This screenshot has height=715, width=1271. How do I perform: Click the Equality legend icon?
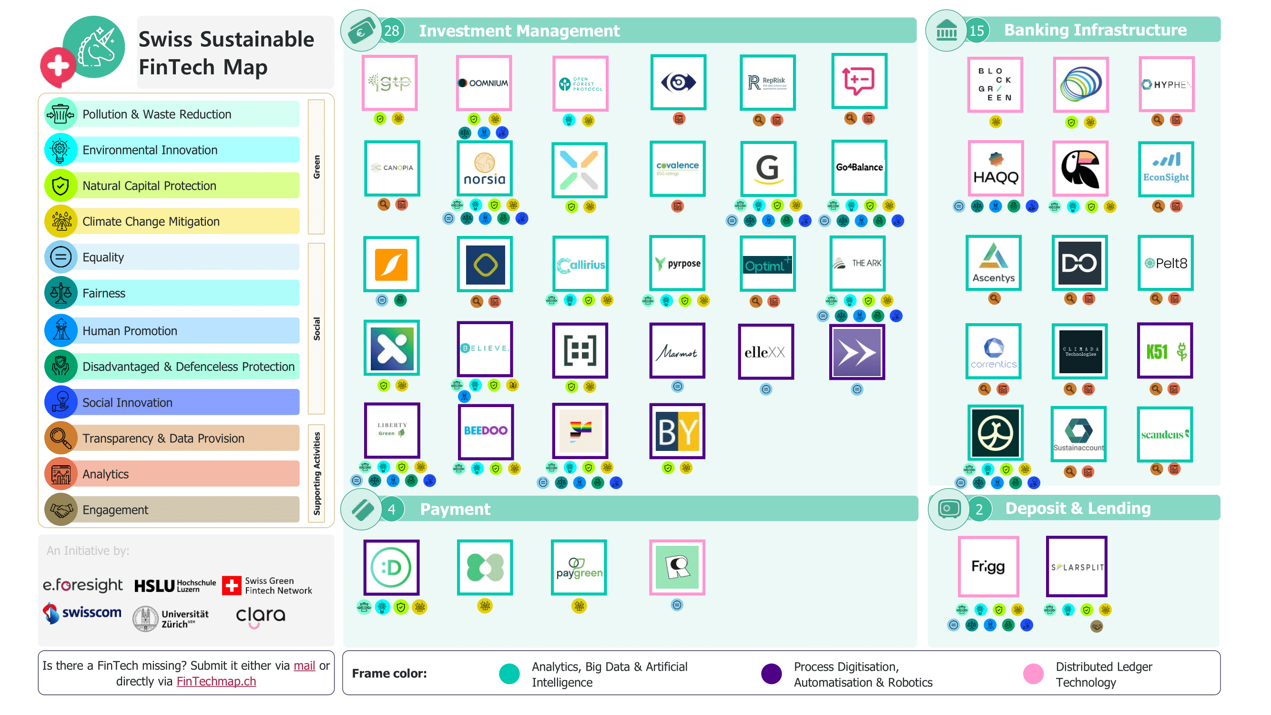(60, 257)
